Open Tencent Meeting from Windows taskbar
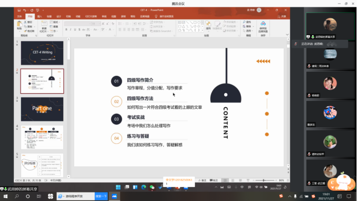Screen dimensions: 357x201 (x=114, y=196)
